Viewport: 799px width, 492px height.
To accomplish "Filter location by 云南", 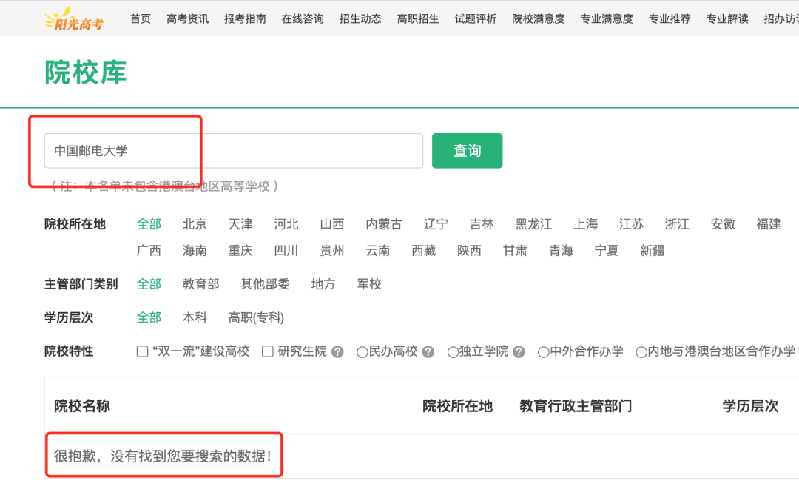I will tap(378, 251).
